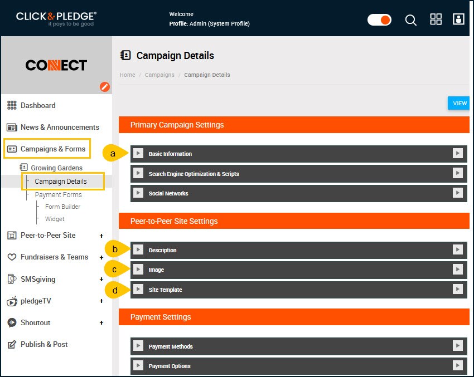Click the News & Announcements newspaper icon
Viewport: 474px width, 377px height.
pyautogui.click(x=12, y=128)
